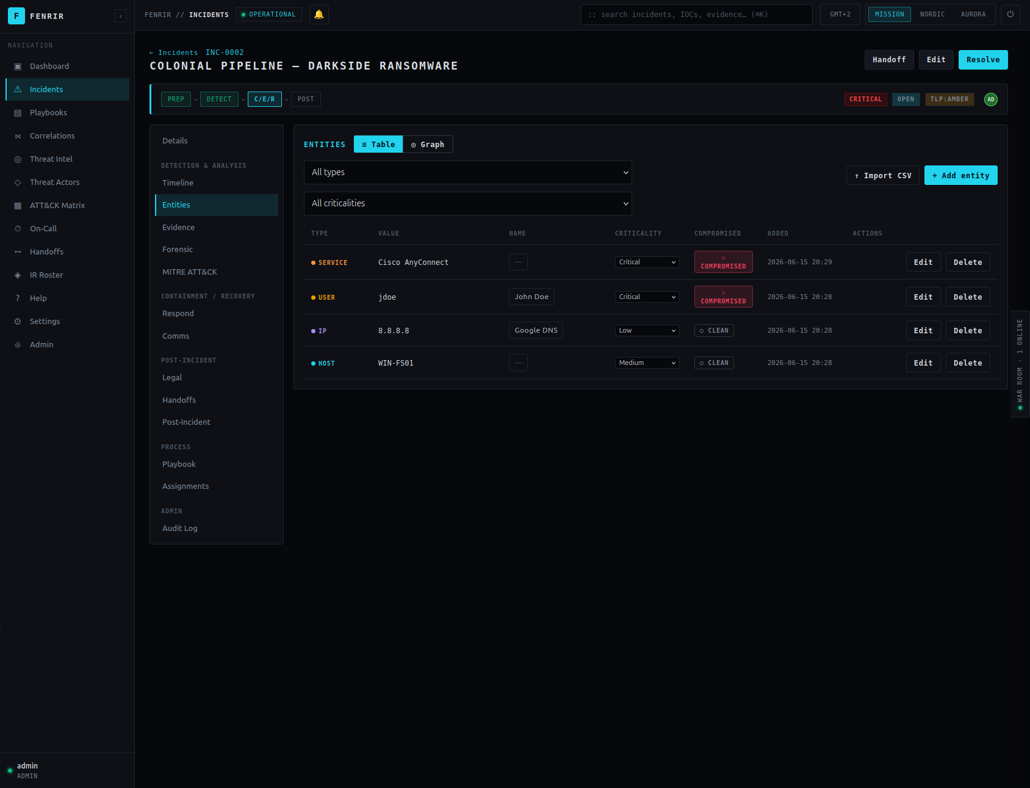Open the All types filter dropdown
Image resolution: width=1030 pixels, height=788 pixels.
[x=468, y=172]
